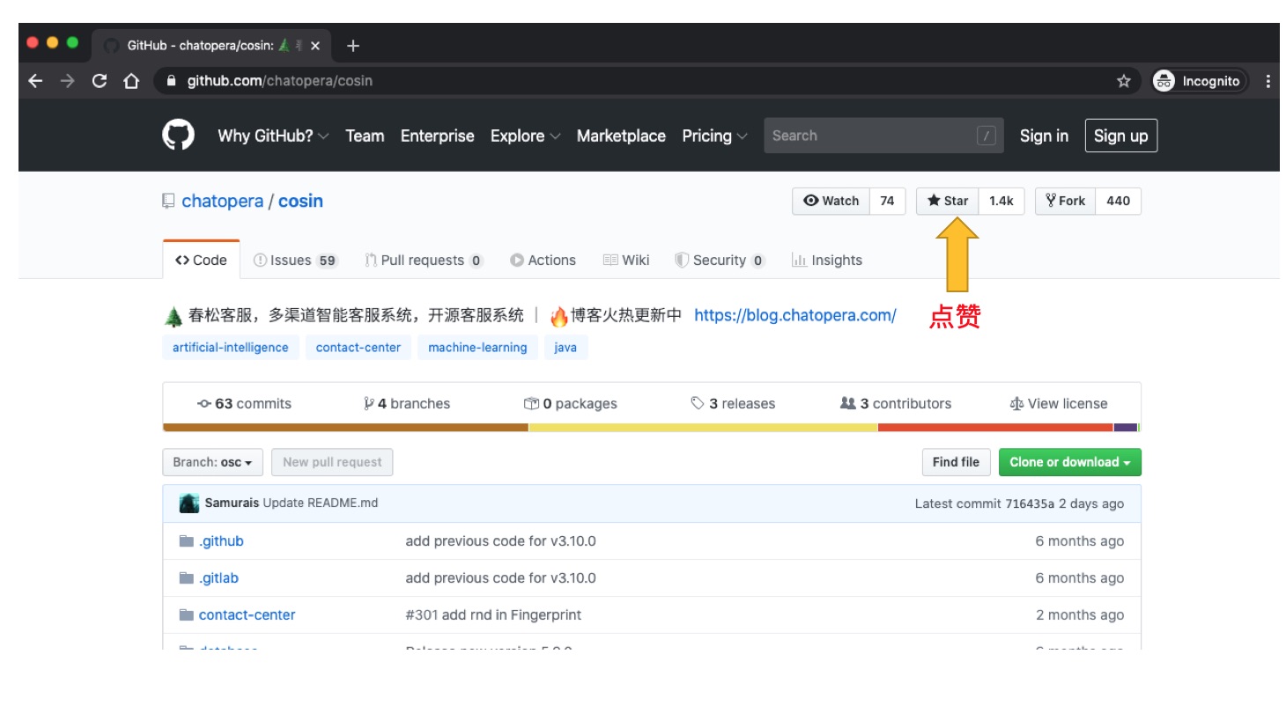Select the Code tab
Image resolution: width=1286 pixels, height=713 pixels.
(x=201, y=260)
